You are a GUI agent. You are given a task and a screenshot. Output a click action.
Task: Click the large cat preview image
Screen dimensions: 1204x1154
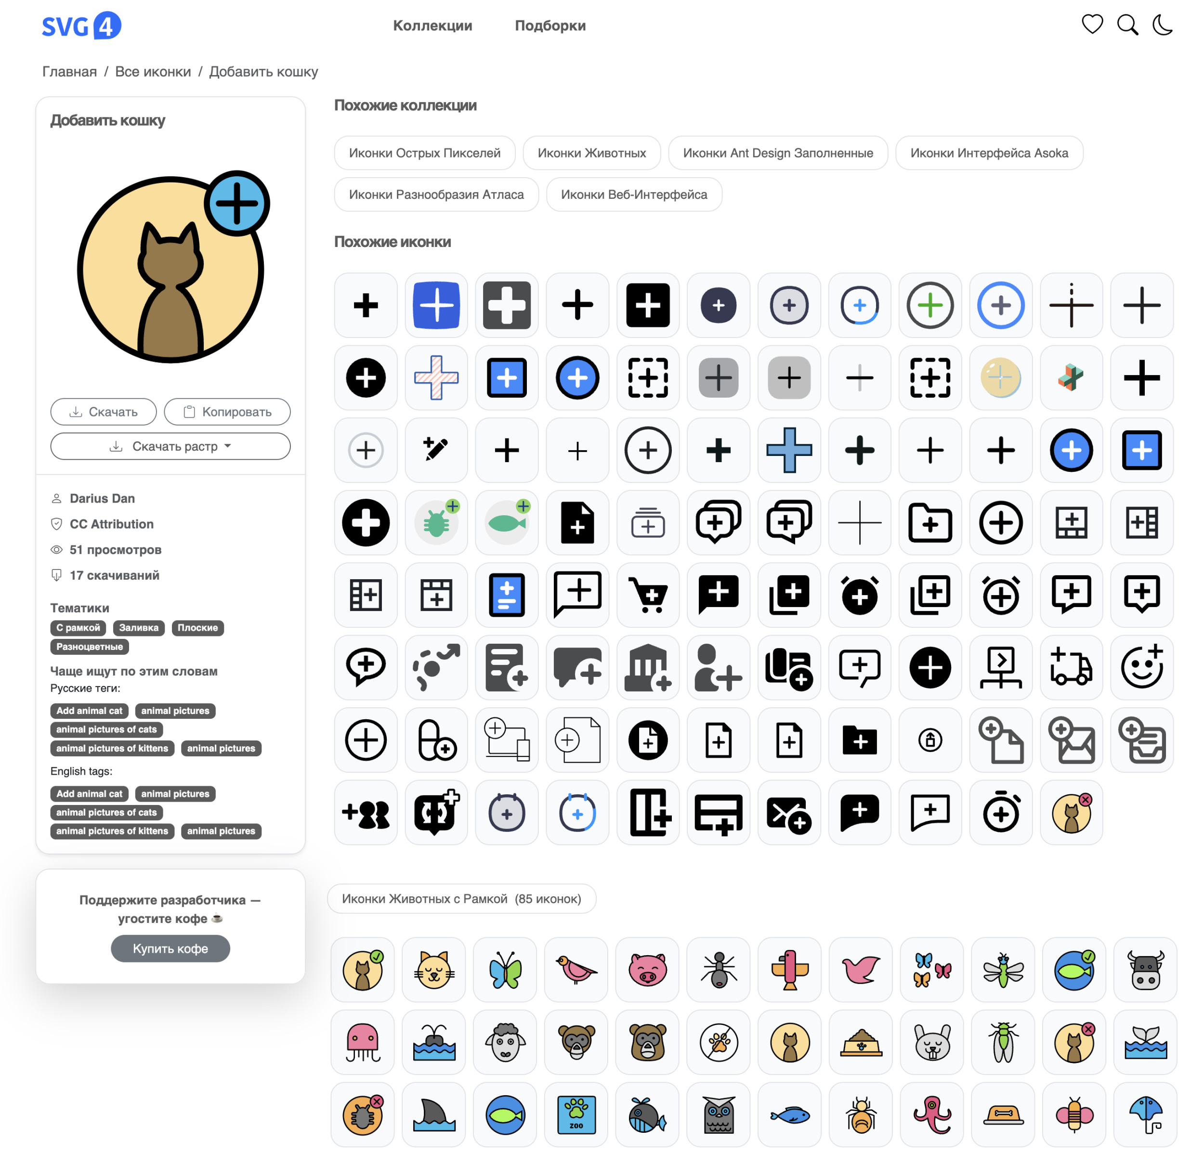(171, 268)
